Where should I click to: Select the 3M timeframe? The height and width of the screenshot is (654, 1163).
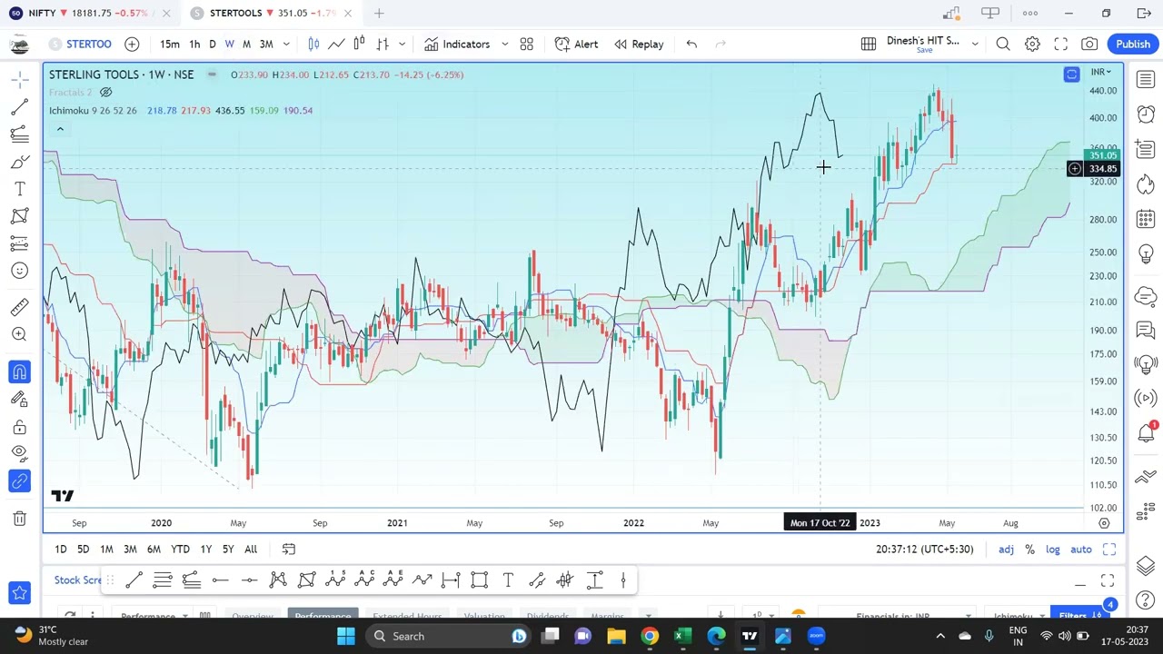tap(266, 44)
